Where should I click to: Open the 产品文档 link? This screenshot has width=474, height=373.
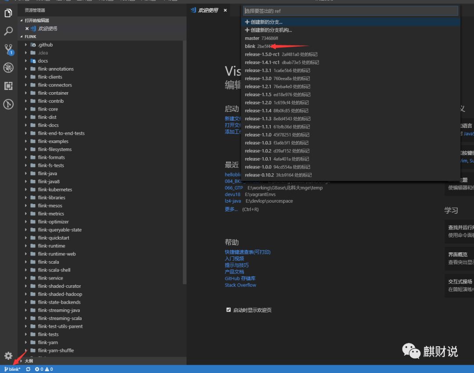[234, 272]
